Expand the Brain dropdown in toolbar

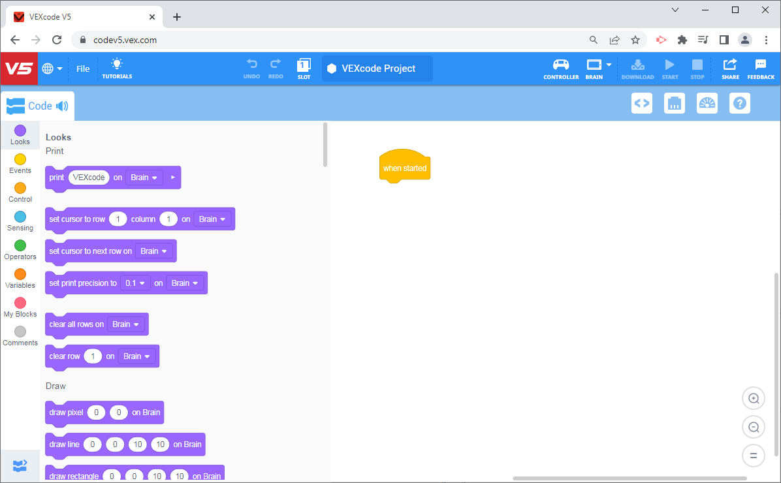click(609, 65)
